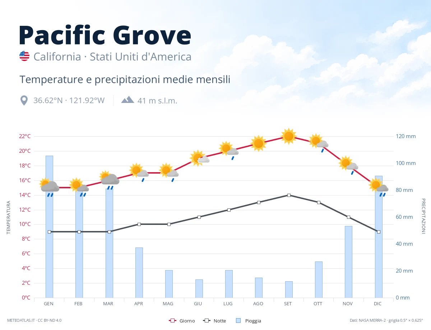Screen dimensions: 431x330
Task: Click the Notte legend marker
Action: click(207, 321)
